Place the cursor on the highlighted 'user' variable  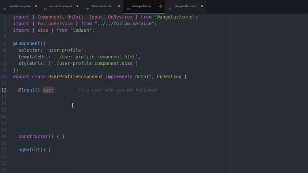[48, 90]
